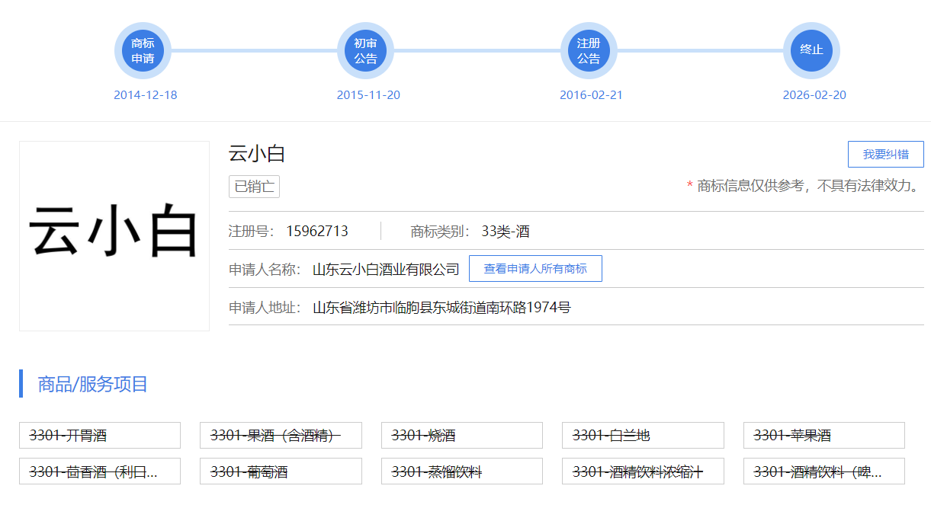
Task: Click the 3301-开胃酒 item
Action: [100, 436]
